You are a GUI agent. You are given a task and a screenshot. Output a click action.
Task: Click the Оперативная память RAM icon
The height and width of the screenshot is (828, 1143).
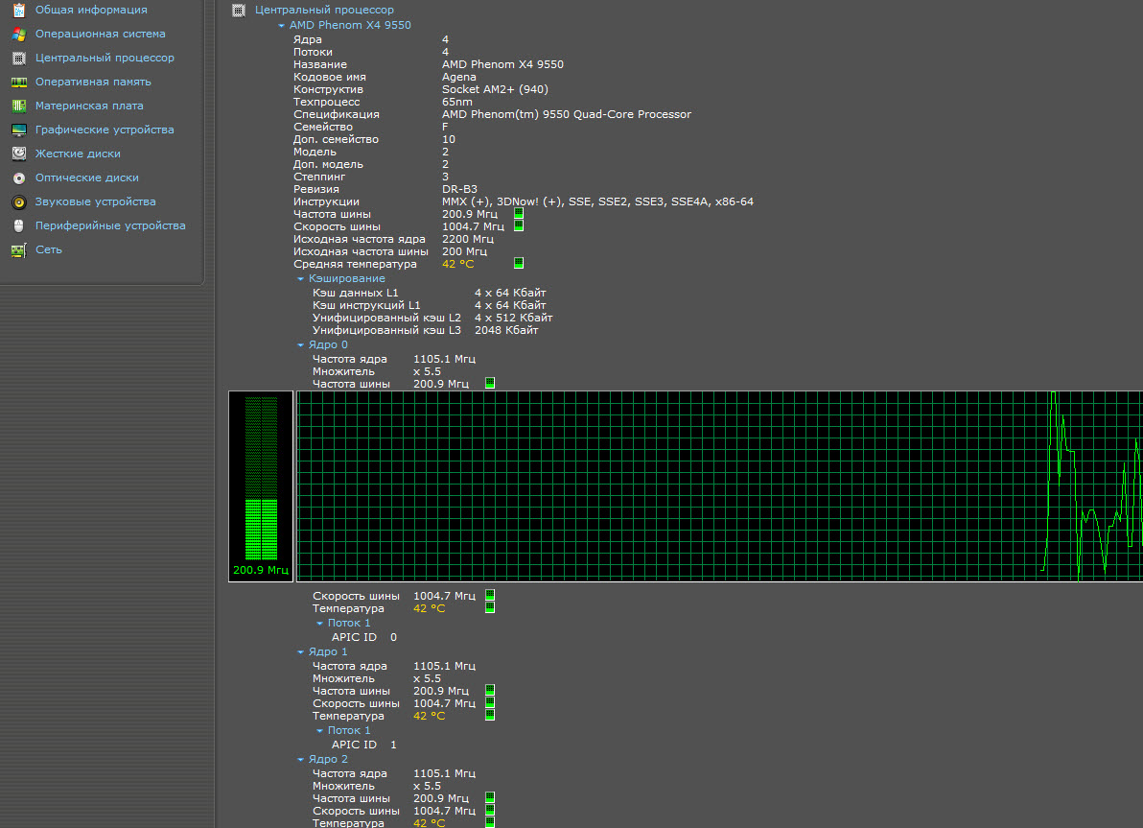click(18, 82)
